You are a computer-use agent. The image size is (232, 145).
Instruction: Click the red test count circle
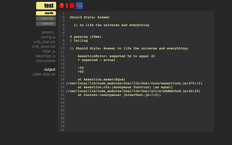click(x=72, y=6)
